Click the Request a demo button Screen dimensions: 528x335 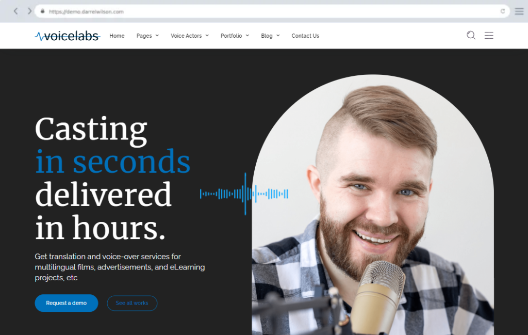coord(67,303)
